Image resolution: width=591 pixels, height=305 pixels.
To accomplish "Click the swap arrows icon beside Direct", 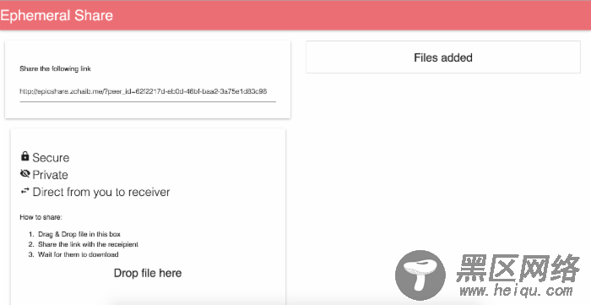I will (24, 192).
